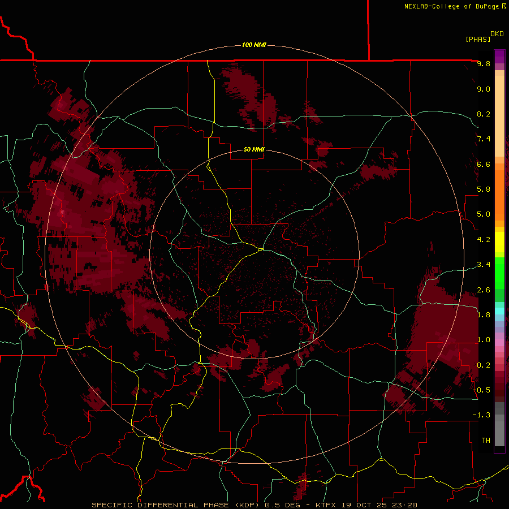
Task: Click the [PHAS] legend heading
Action: (x=478, y=39)
